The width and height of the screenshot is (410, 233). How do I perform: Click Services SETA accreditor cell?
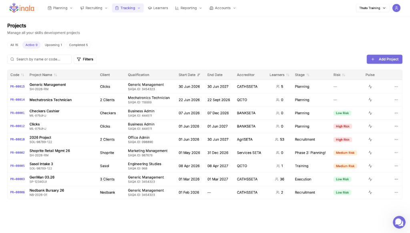click(x=249, y=153)
